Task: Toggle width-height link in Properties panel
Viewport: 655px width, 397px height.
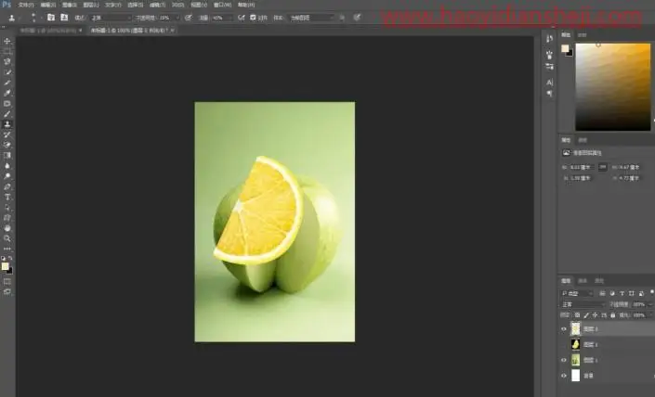Action: tap(602, 167)
